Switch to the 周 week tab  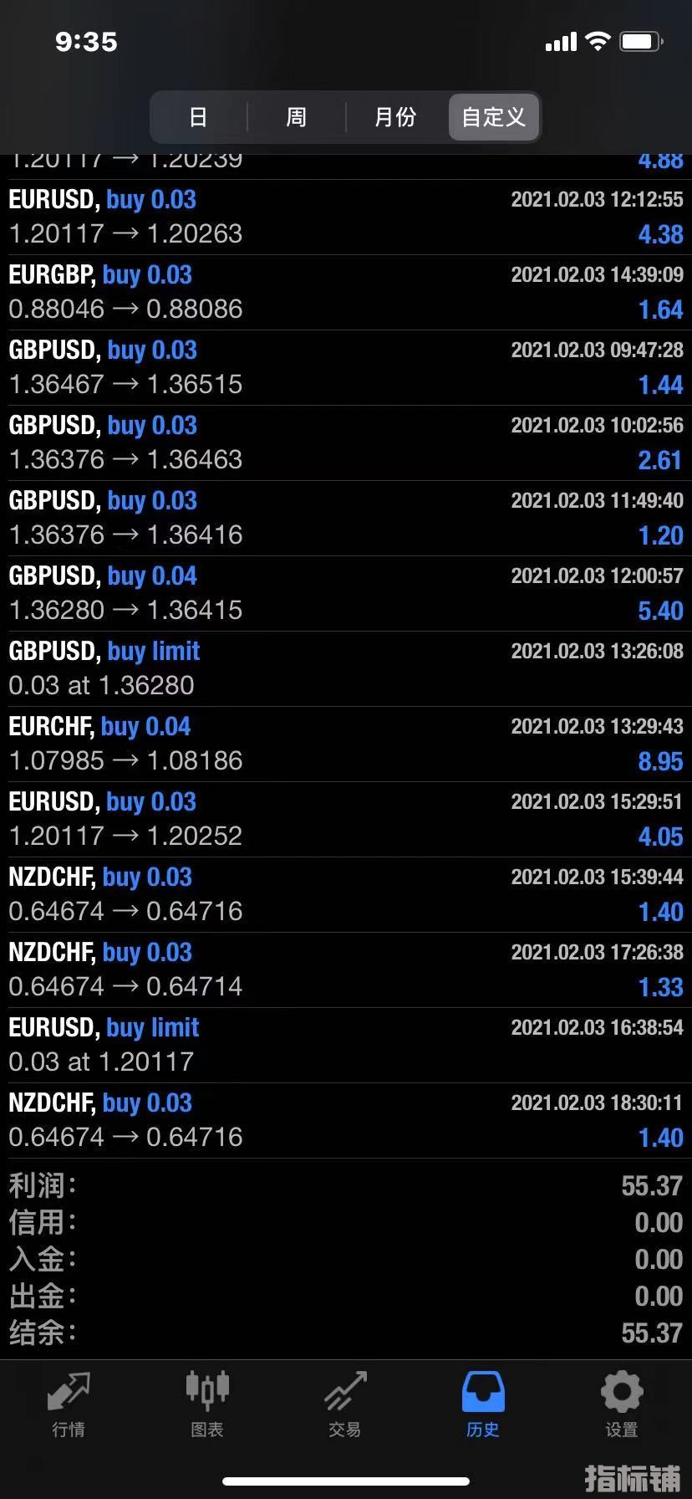(296, 117)
